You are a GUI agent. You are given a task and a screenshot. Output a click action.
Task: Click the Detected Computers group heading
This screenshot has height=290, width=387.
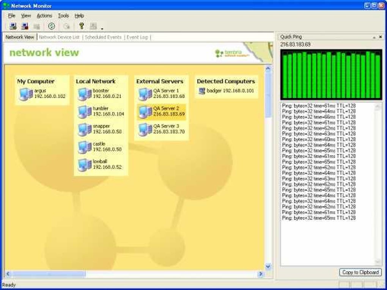pos(226,82)
